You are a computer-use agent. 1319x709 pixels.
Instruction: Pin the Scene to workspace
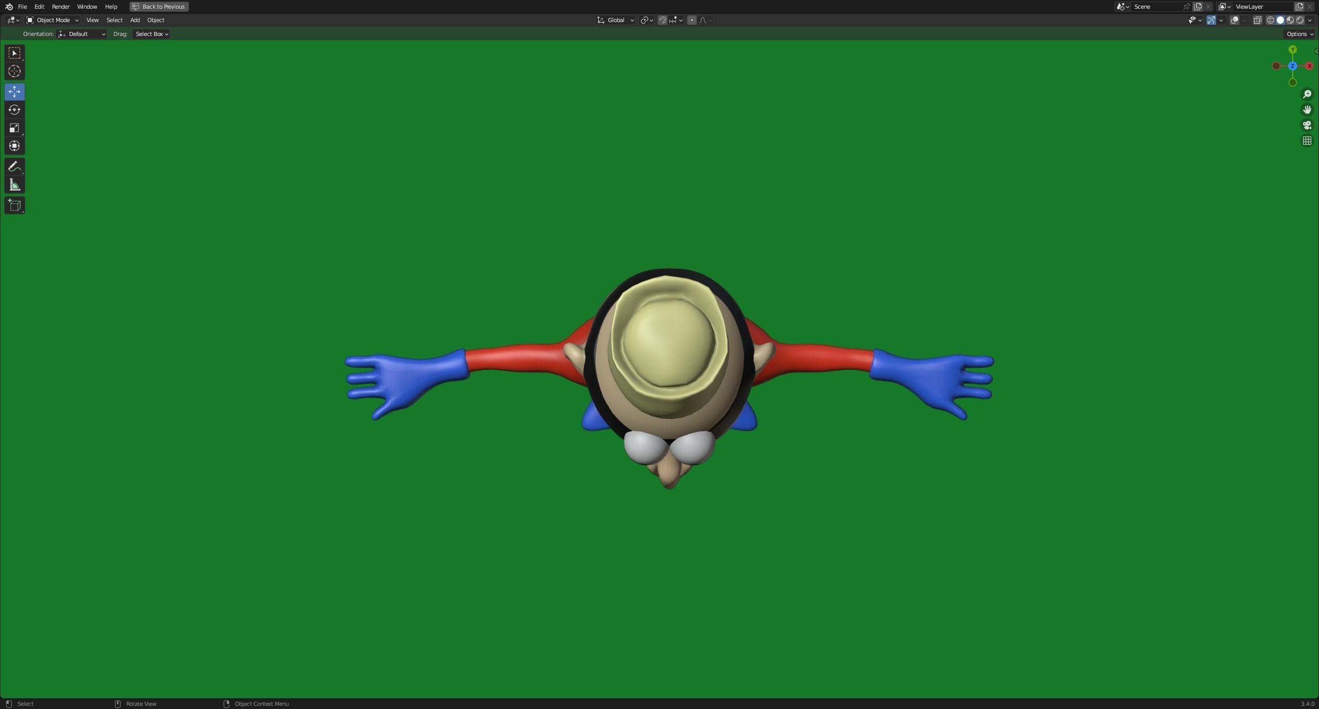pyautogui.click(x=1187, y=7)
